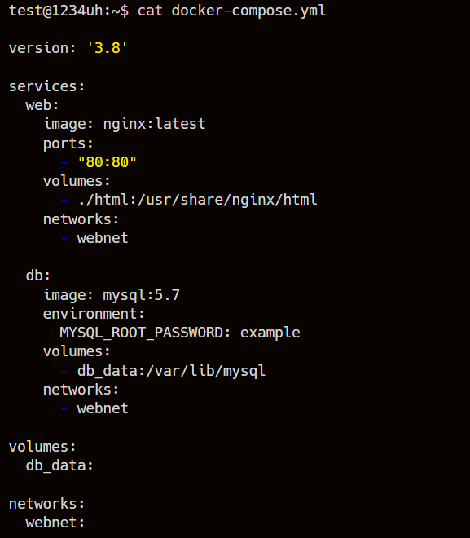Select the version '3.8' string value
The width and height of the screenshot is (470, 538).
[x=107, y=48]
